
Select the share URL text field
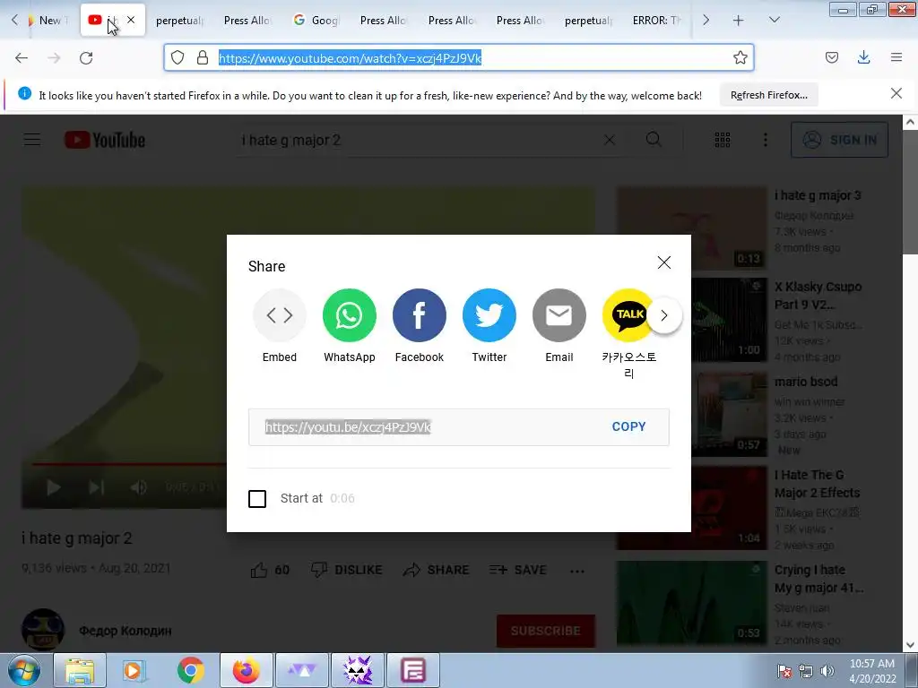[x=459, y=427]
